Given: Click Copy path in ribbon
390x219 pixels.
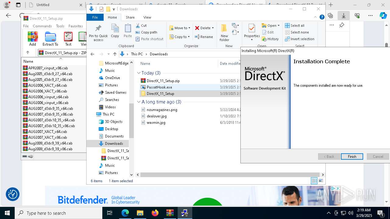Looking at the screenshot, I should click(146, 32).
